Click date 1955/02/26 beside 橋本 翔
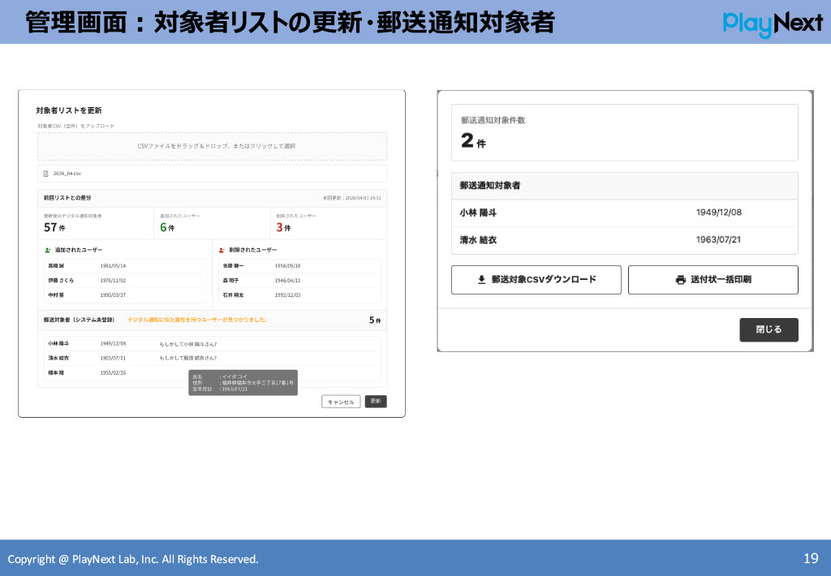 tap(113, 373)
